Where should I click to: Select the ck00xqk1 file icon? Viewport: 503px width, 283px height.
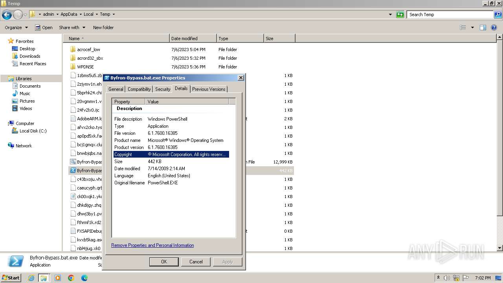(73, 197)
